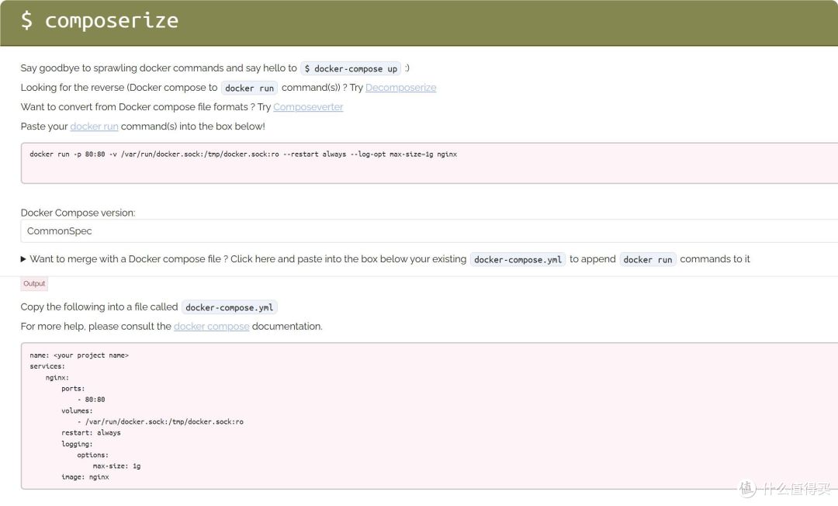Click the docker run command input box

click(429, 163)
